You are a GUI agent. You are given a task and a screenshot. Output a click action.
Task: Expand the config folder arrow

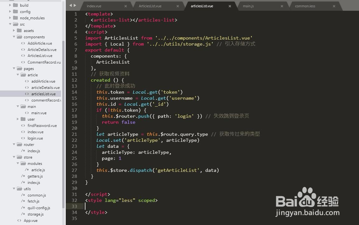pos(10,11)
